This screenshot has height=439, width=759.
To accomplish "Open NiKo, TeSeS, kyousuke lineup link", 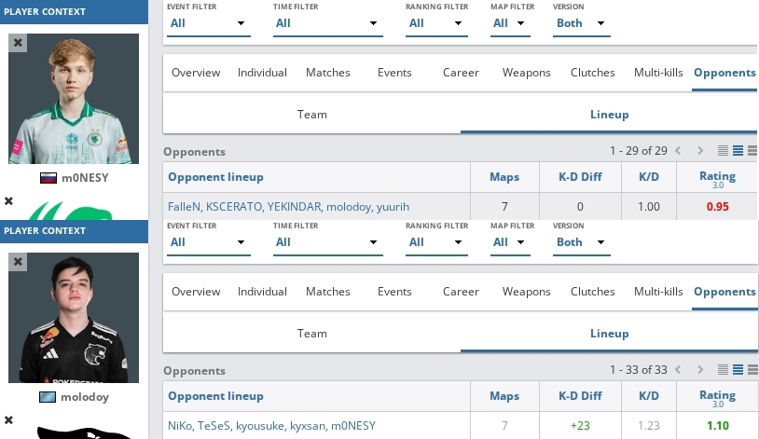I will (x=271, y=426).
